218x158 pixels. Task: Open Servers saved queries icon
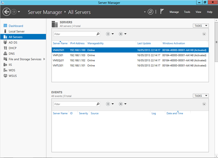[x=121, y=34]
